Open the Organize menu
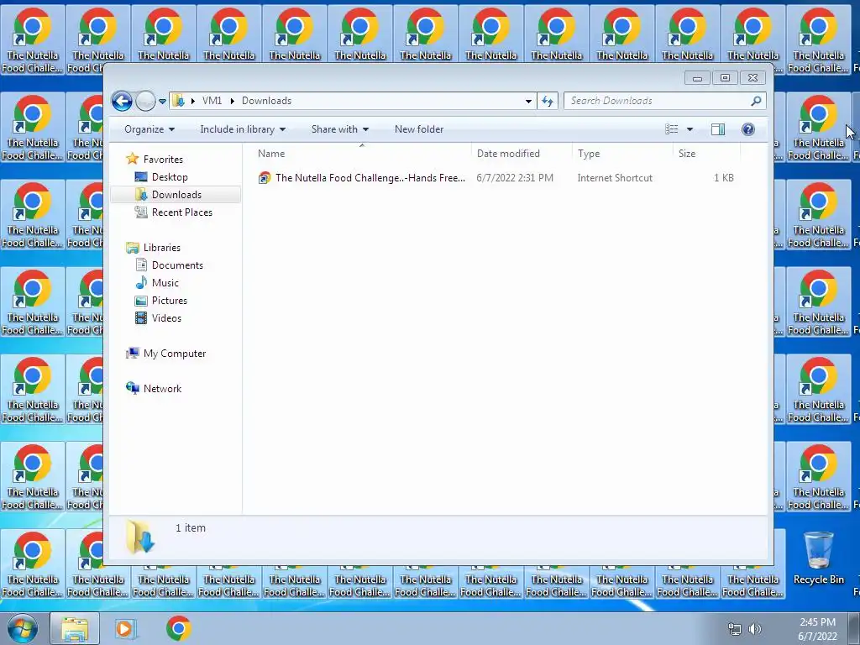The image size is (860, 645). point(149,129)
